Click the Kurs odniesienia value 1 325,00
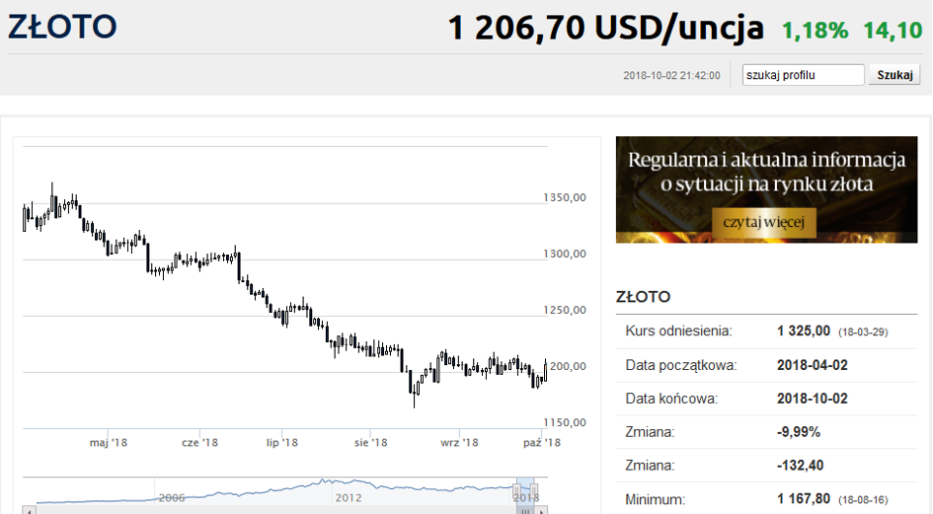This screenshot has width=933, height=514. pyautogui.click(x=804, y=330)
